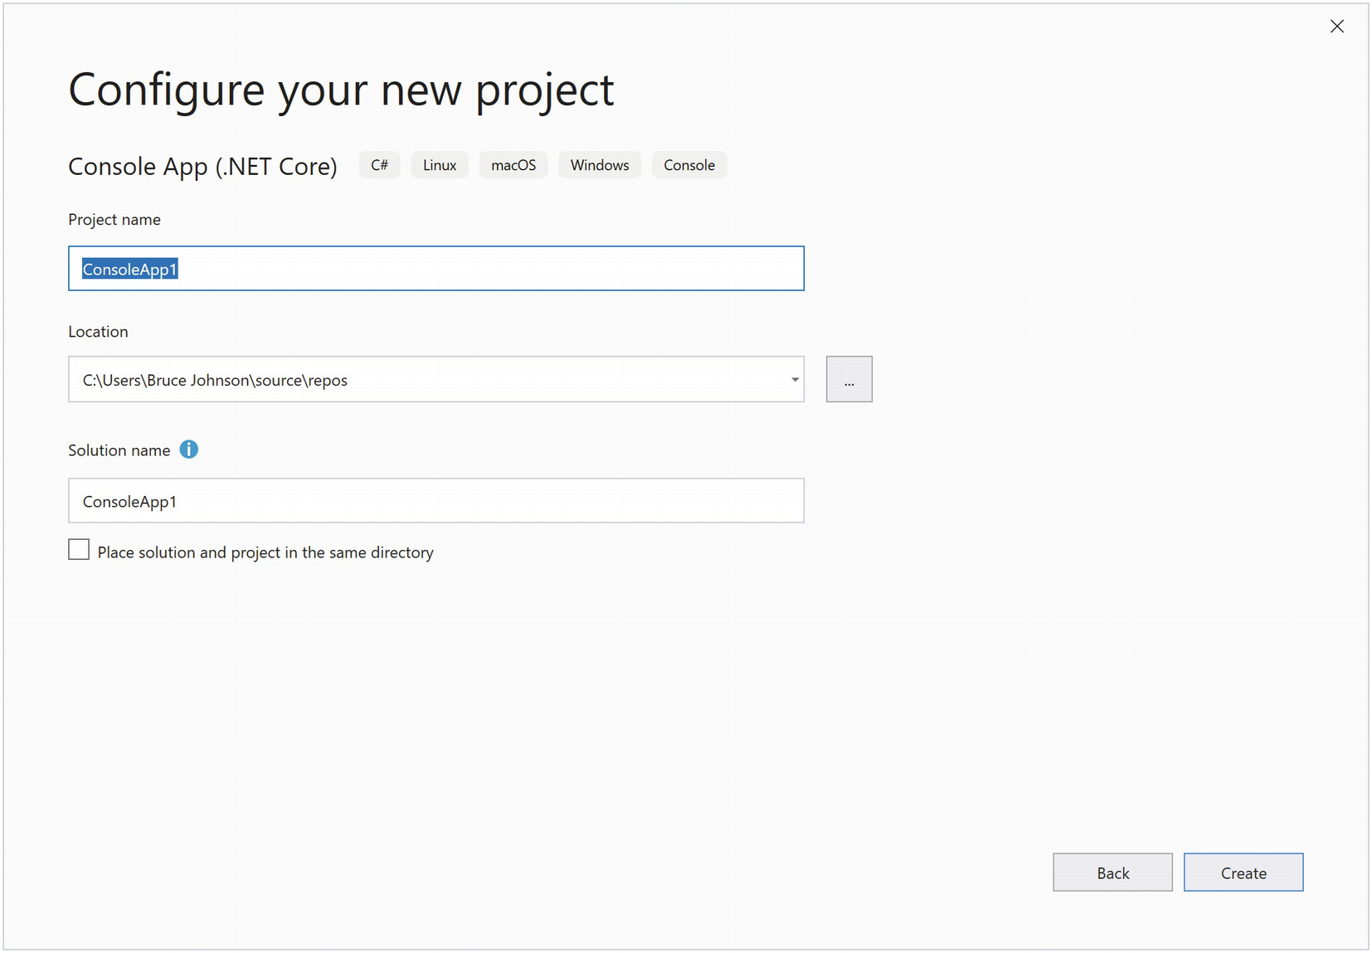Close the Configure your new project dialog
Screen dimensions: 1372x953
[x=1336, y=27]
